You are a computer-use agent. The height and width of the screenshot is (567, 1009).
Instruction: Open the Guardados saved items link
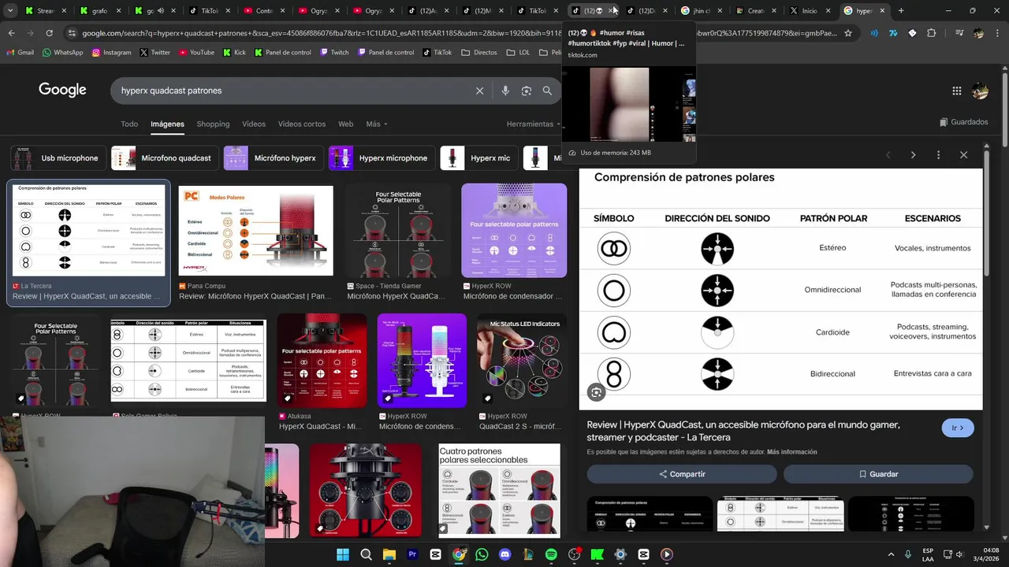[x=964, y=122]
